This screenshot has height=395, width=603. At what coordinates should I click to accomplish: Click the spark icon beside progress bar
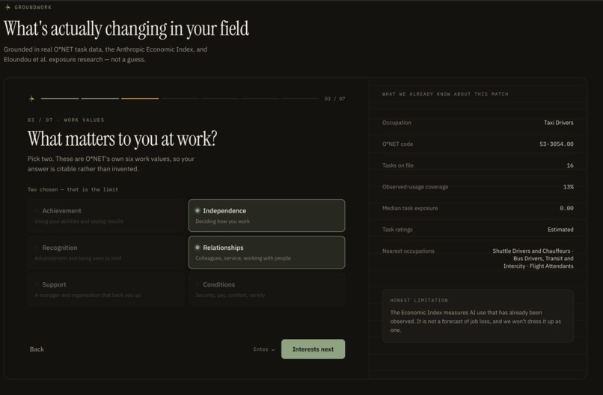coord(31,99)
